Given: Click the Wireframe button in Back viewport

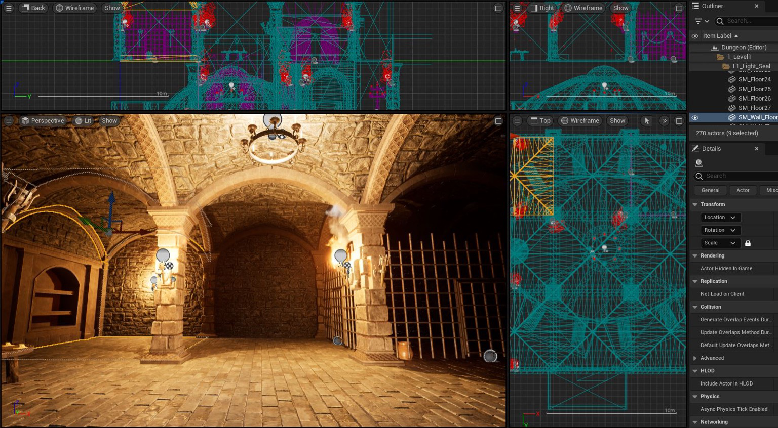Looking at the screenshot, I should [x=74, y=8].
